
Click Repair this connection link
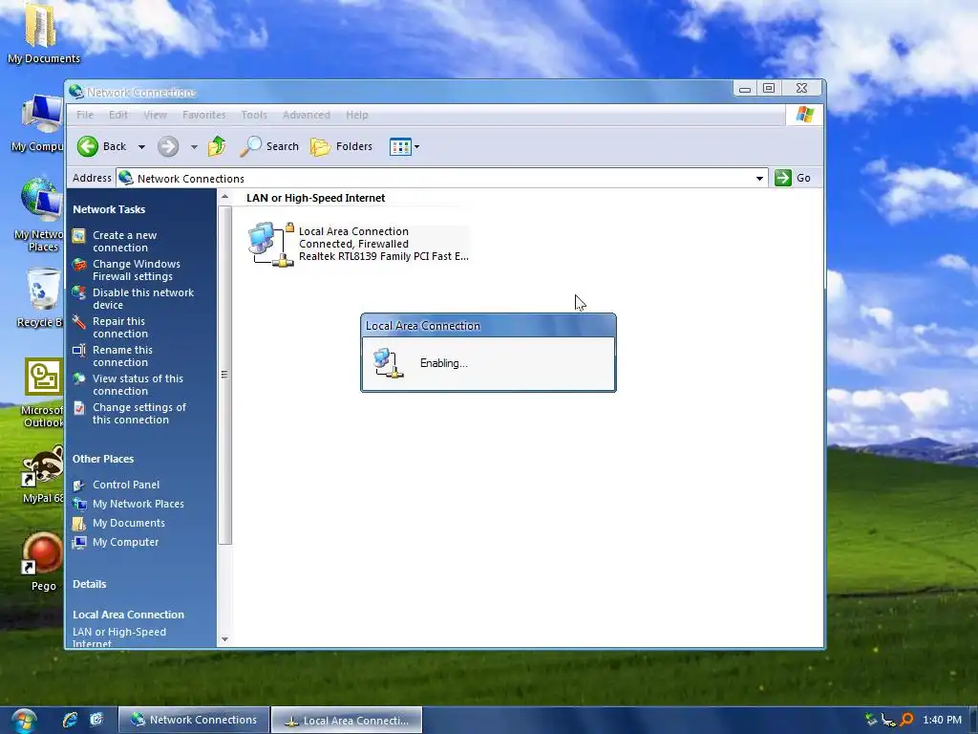click(119, 328)
